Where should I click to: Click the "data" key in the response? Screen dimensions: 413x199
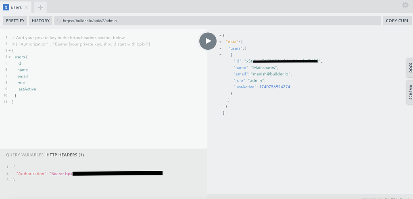(x=232, y=42)
